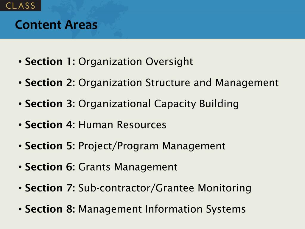
Task: Click the bullet before Section 1
Action: coord(20,62)
